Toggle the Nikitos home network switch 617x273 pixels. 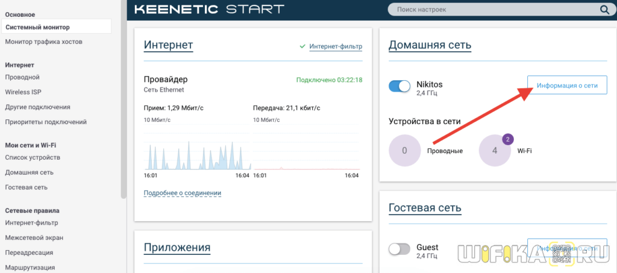click(x=399, y=86)
